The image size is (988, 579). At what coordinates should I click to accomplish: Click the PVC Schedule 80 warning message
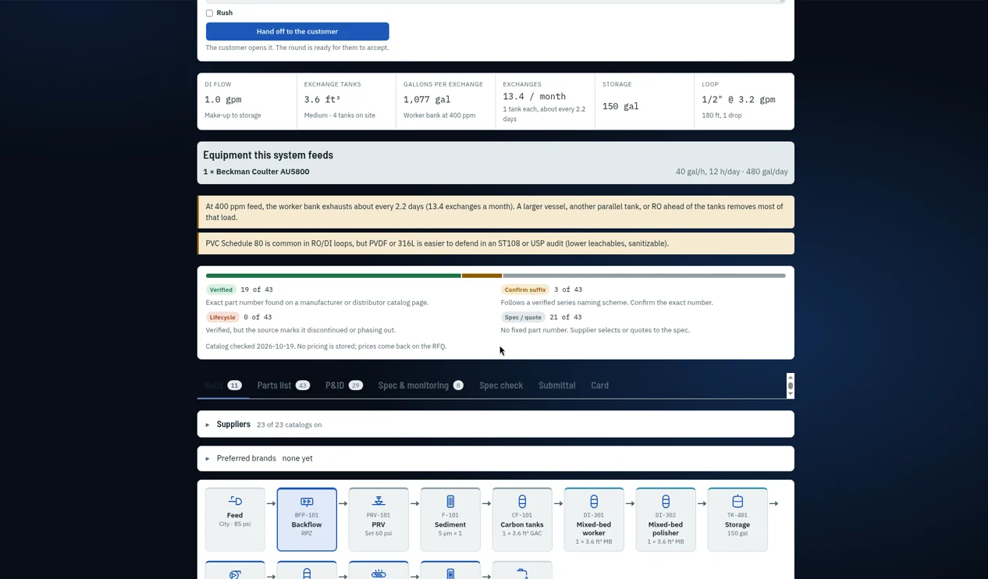pyautogui.click(x=496, y=243)
